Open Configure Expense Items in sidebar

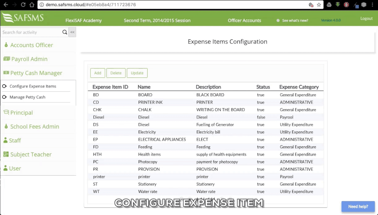click(33, 86)
